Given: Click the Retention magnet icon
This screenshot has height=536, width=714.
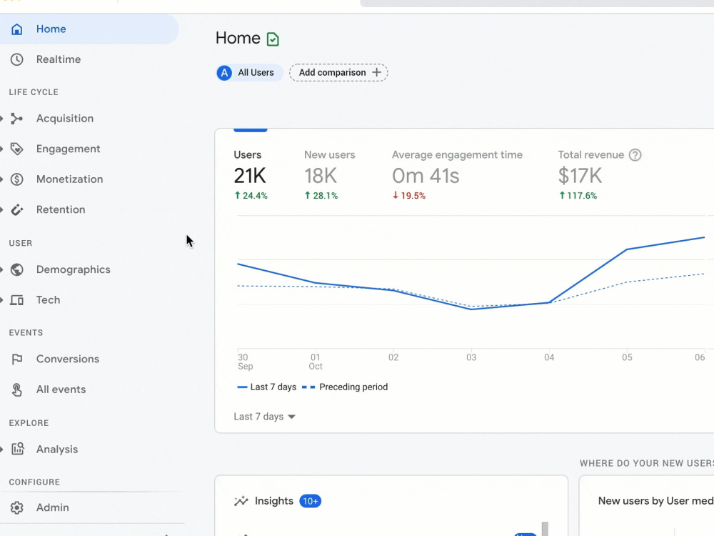Looking at the screenshot, I should coord(17,209).
